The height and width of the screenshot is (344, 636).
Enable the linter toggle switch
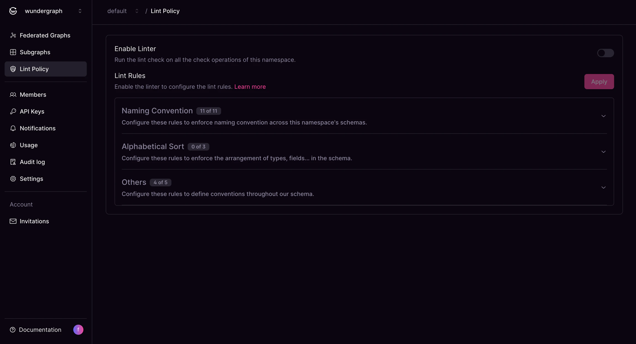606,53
